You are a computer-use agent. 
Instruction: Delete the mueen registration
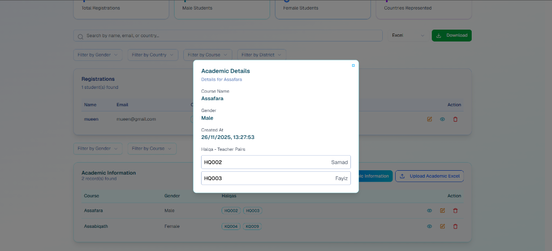pyautogui.click(x=455, y=119)
